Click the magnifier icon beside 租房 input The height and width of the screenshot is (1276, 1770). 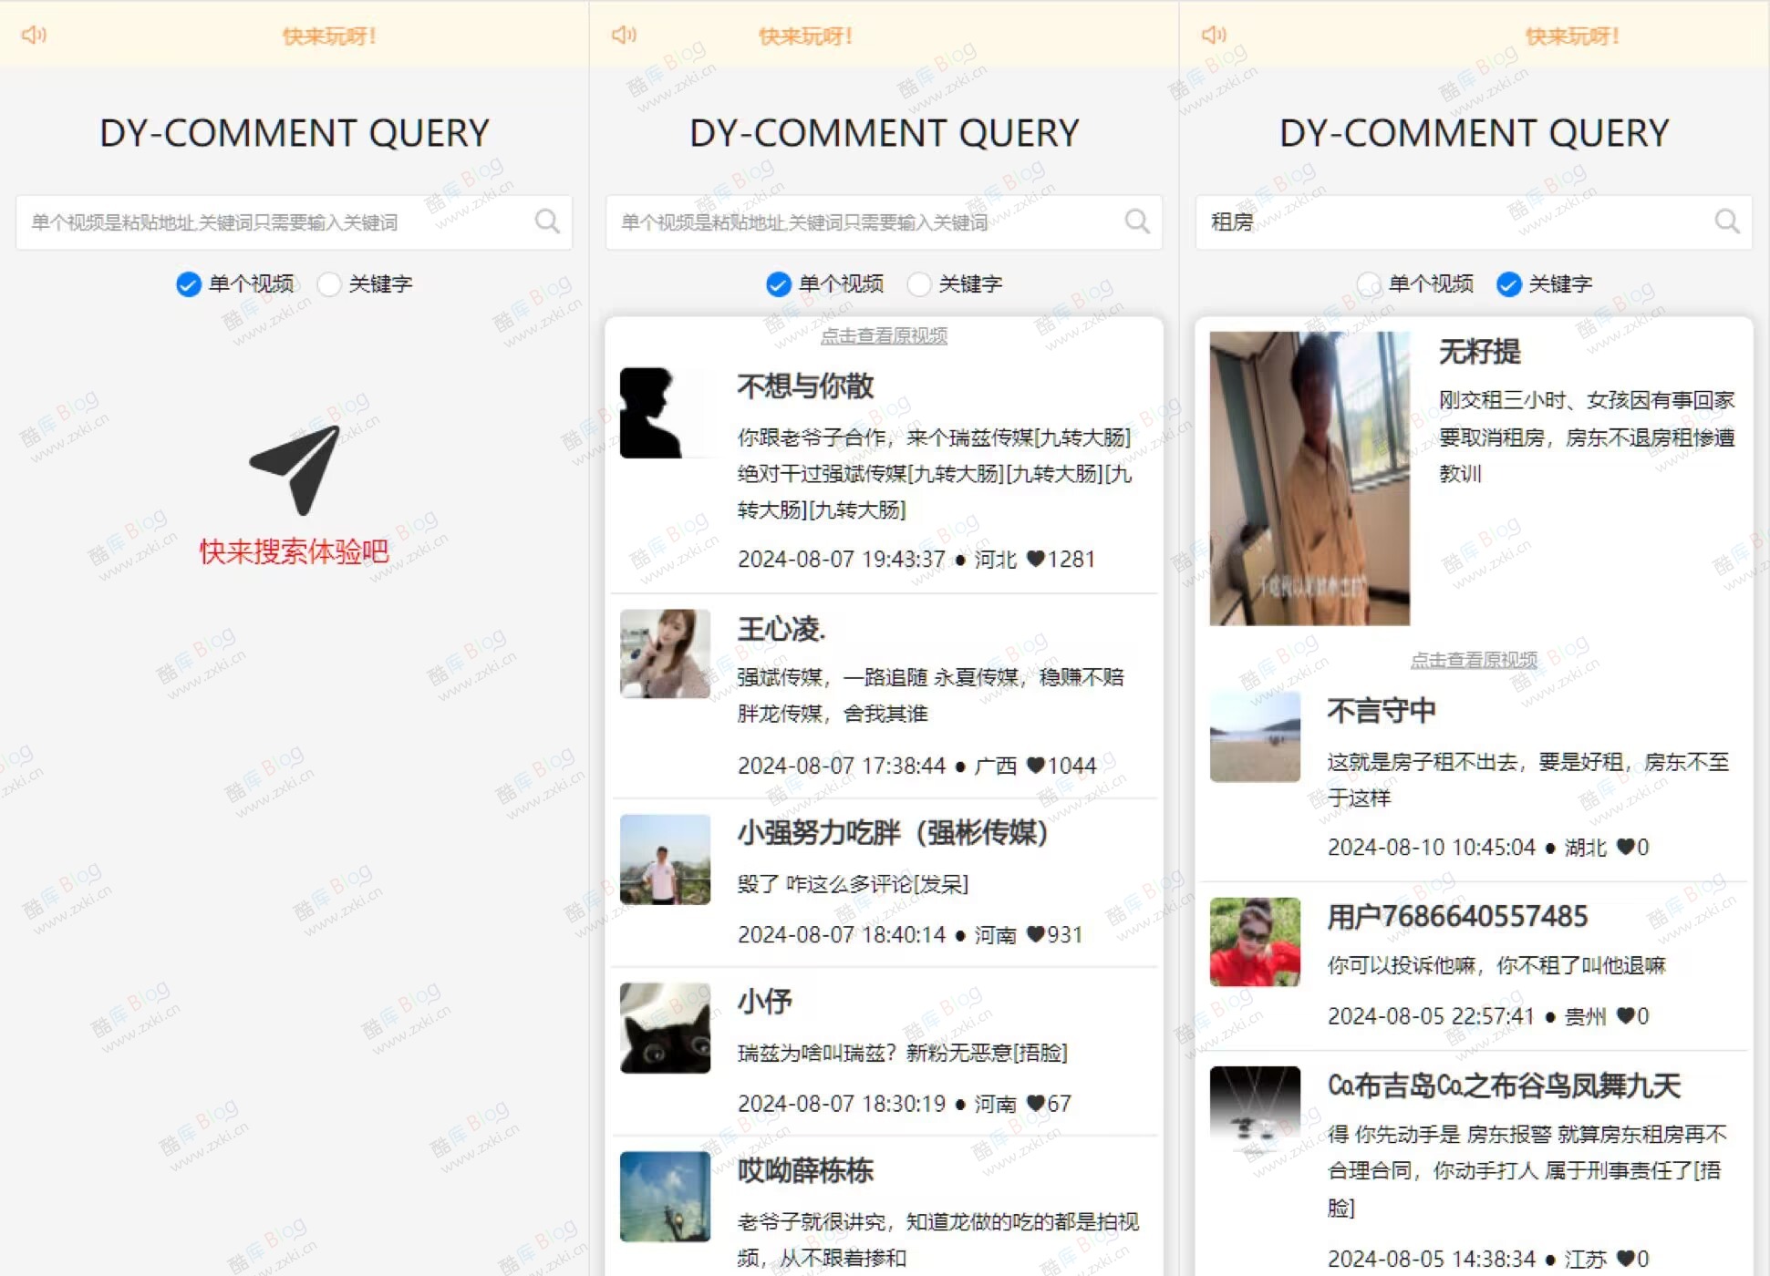[1728, 221]
